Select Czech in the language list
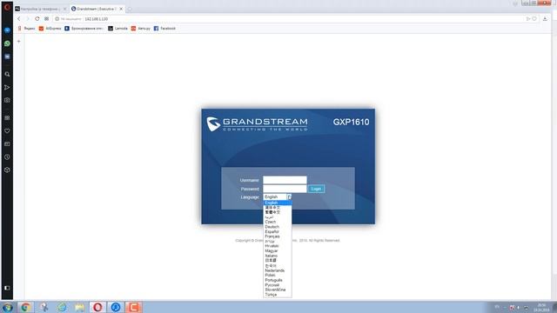 pos(278,222)
